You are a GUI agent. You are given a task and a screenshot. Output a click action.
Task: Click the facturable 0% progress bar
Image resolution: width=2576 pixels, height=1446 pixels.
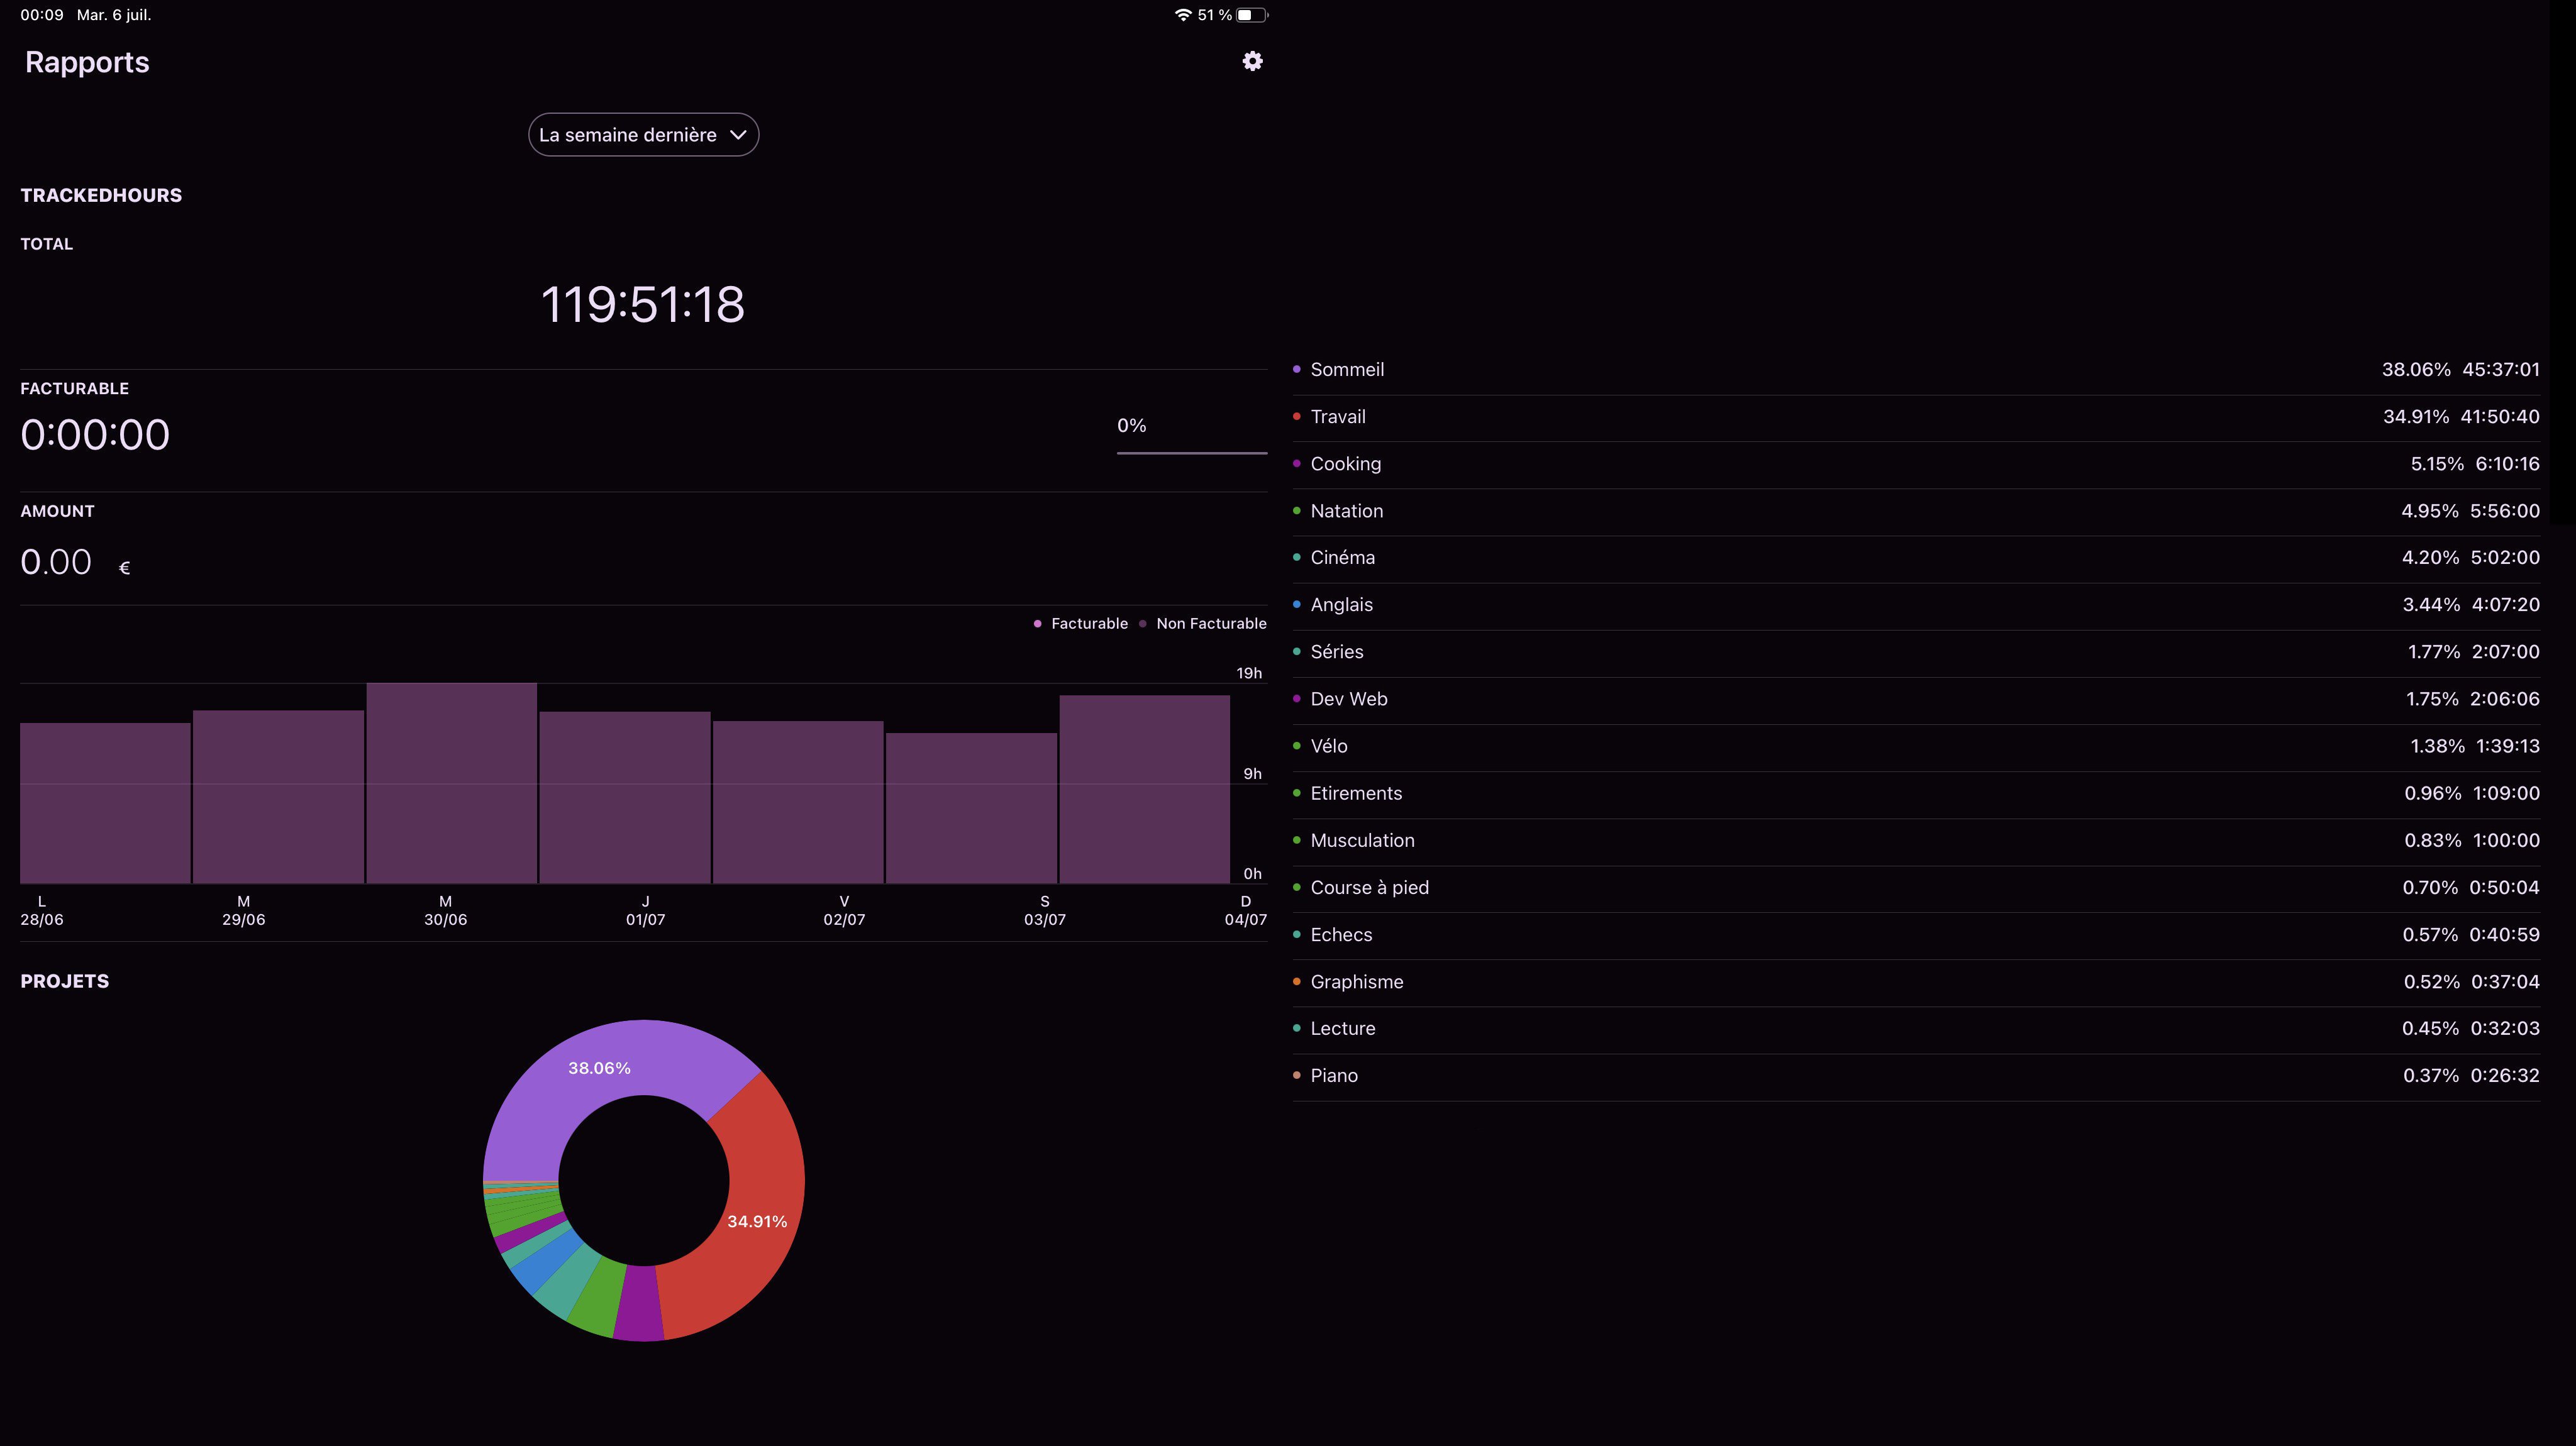pos(1191,453)
